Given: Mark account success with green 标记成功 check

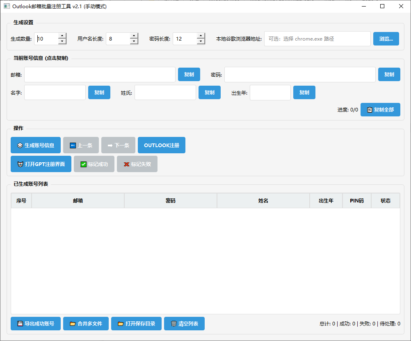Looking at the screenshot, I should pos(94,164).
